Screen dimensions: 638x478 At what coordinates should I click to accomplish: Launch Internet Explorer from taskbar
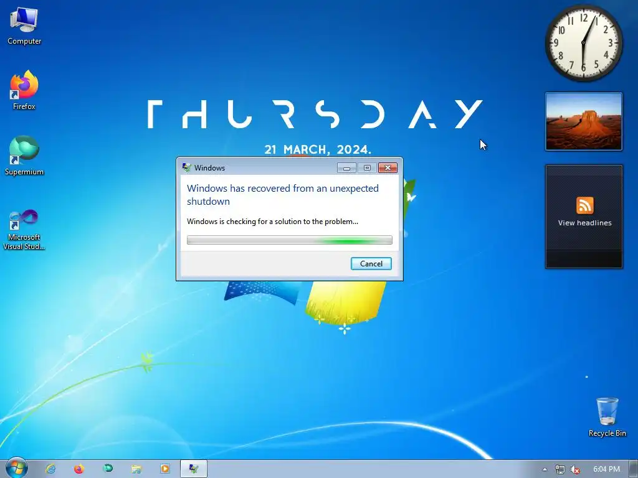pyautogui.click(x=50, y=469)
